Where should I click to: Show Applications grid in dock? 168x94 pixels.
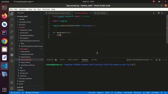(x=4, y=90)
